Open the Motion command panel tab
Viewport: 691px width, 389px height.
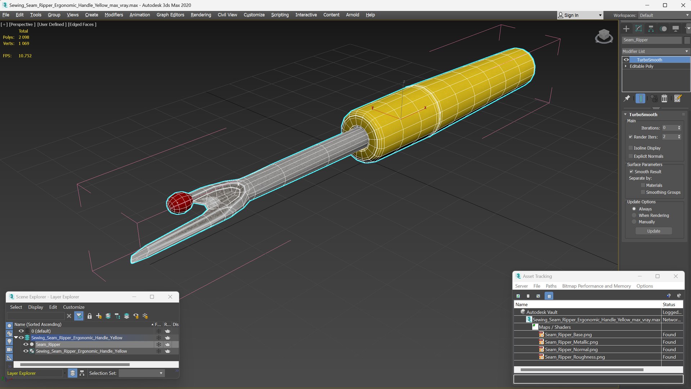point(663,28)
